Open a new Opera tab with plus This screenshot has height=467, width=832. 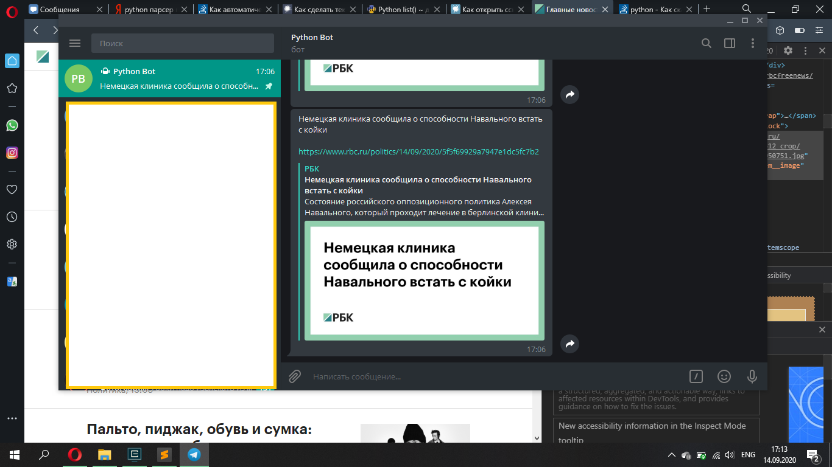point(707,9)
